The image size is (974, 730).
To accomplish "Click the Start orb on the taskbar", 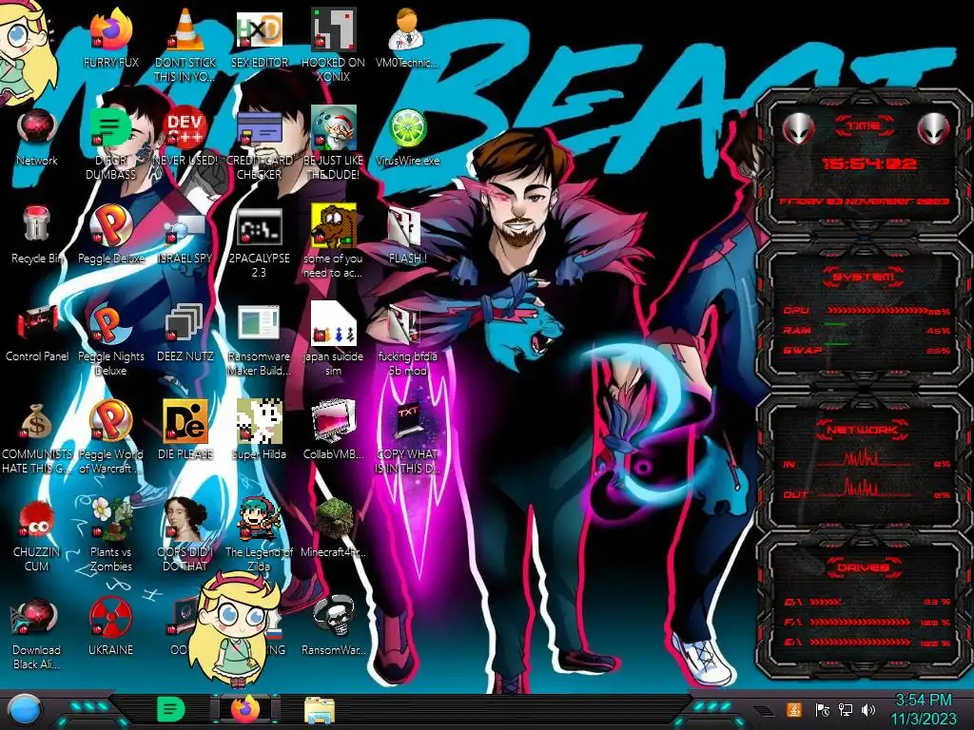I will [x=25, y=710].
